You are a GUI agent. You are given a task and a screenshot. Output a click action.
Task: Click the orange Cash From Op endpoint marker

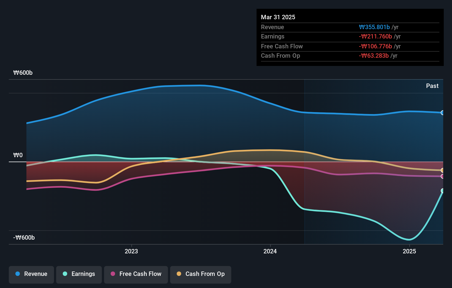click(443, 170)
